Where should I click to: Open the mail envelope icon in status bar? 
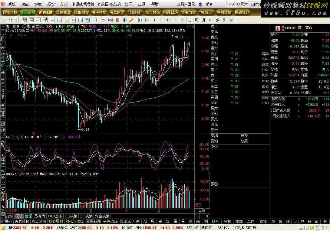[x=306, y=228]
